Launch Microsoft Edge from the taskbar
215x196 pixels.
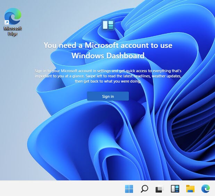[205, 189]
